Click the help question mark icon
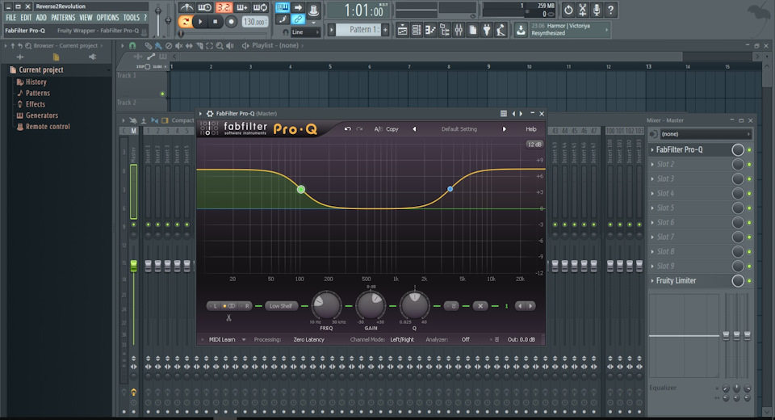The height and width of the screenshot is (420, 775). tap(611, 10)
